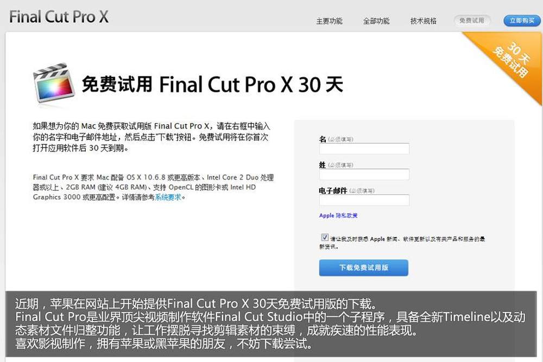
Task: Click the blue 立即购买 button
Action: coord(522,21)
